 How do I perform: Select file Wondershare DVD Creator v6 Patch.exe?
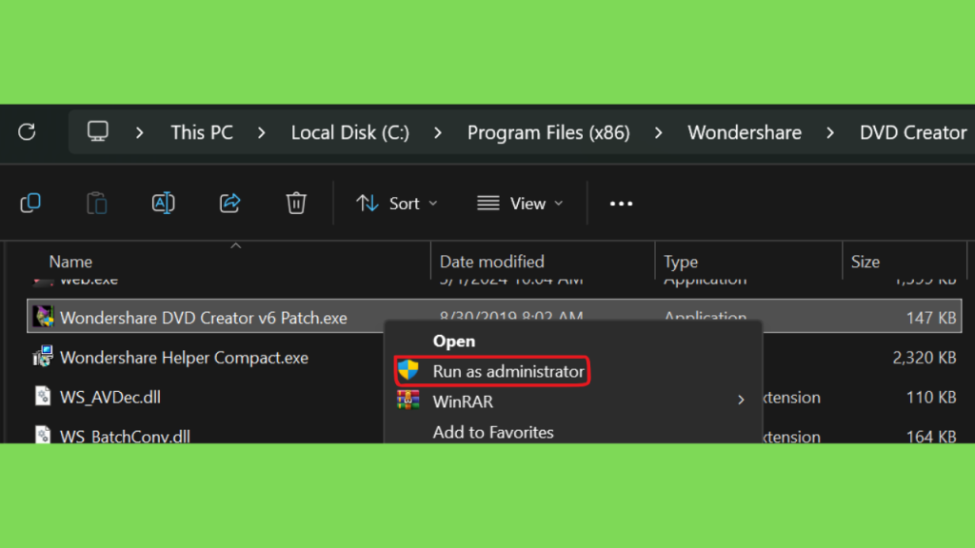(x=204, y=318)
